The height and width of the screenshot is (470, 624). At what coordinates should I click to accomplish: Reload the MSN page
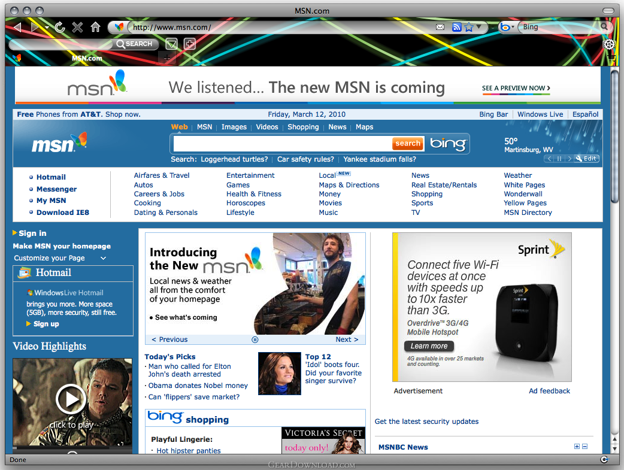coord(60,27)
